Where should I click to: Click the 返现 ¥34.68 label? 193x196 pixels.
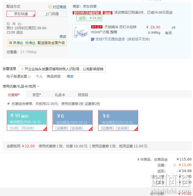[x=89, y=18]
